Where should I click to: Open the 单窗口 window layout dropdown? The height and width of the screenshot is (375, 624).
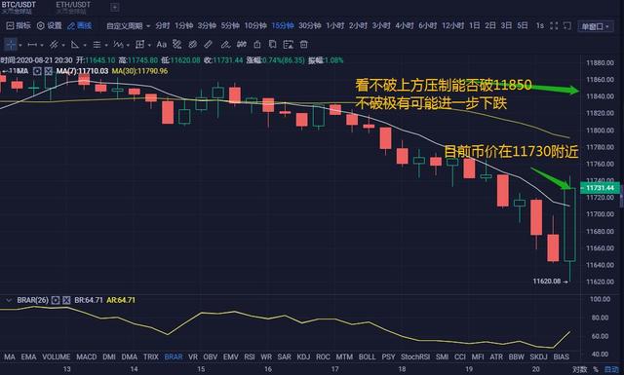tap(596, 26)
